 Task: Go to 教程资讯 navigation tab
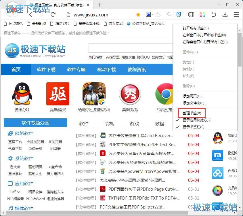coord(137,69)
